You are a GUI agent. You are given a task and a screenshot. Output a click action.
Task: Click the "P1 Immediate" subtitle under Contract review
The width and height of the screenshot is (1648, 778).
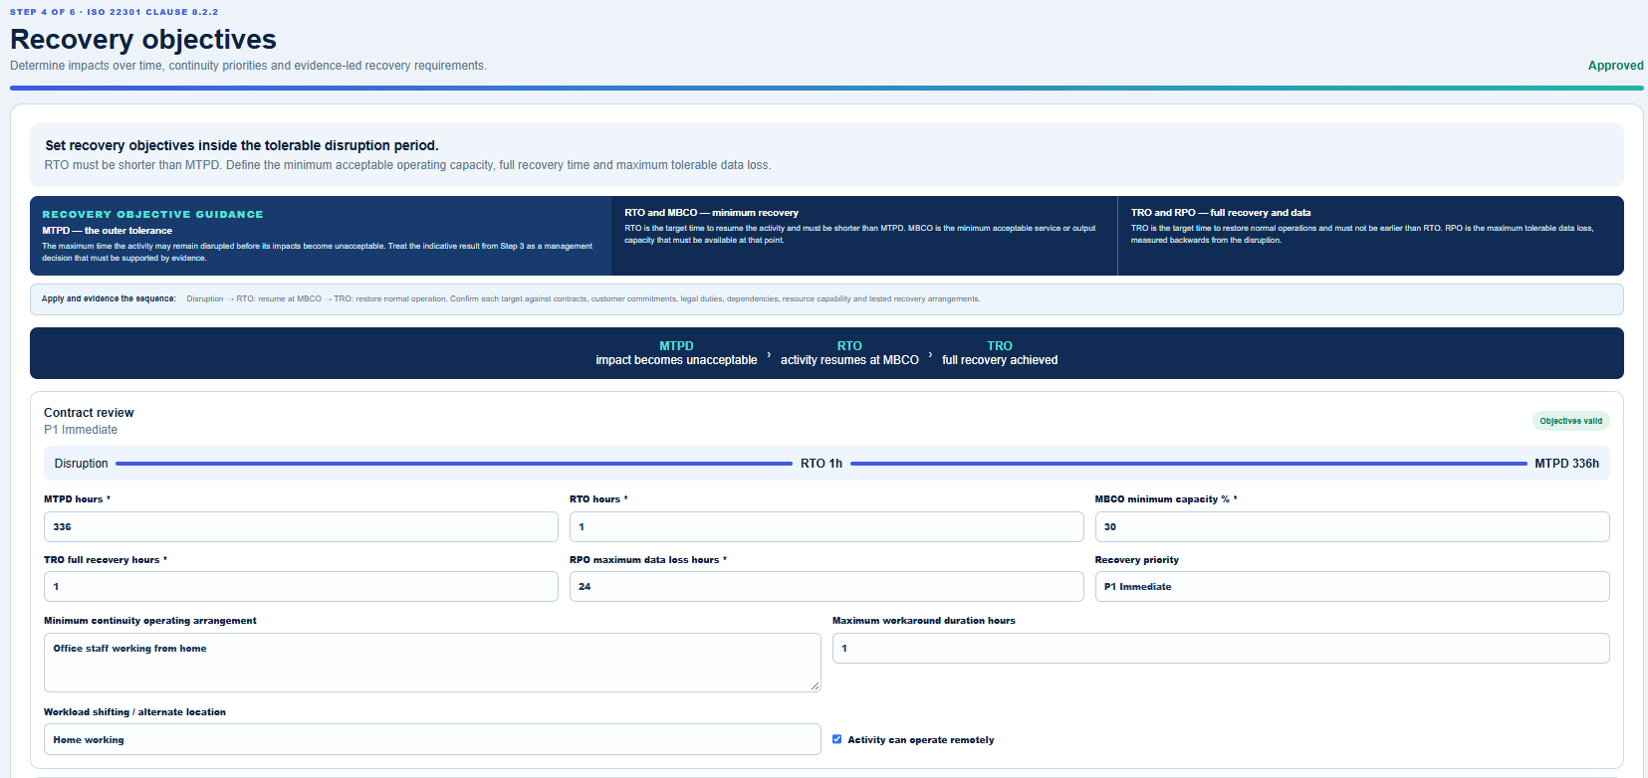point(81,430)
